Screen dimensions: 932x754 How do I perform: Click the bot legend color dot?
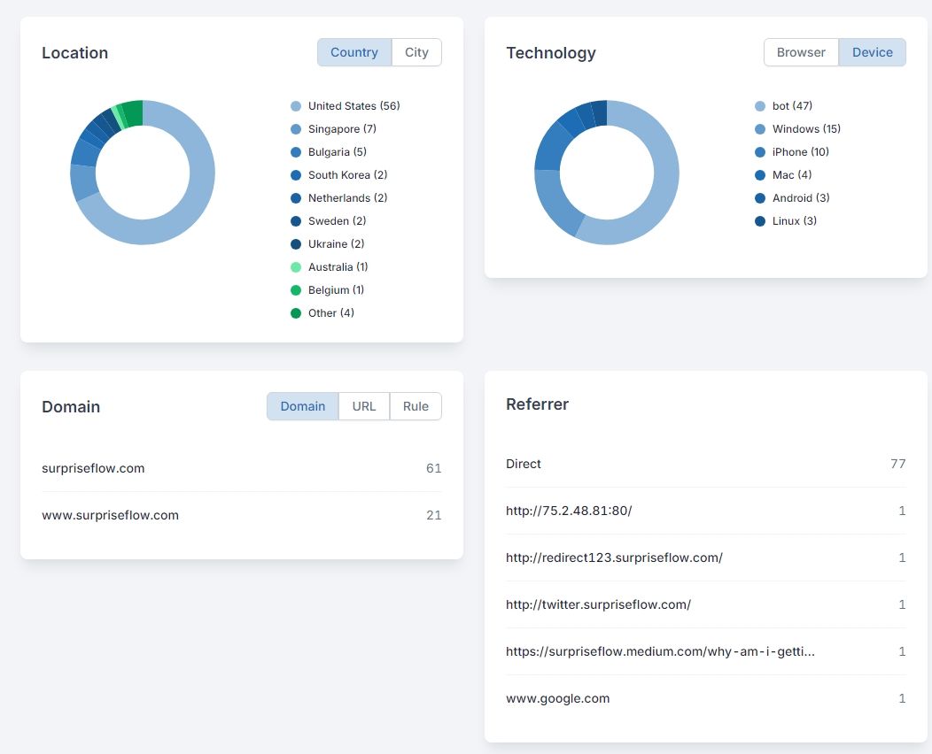click(760, 106)
